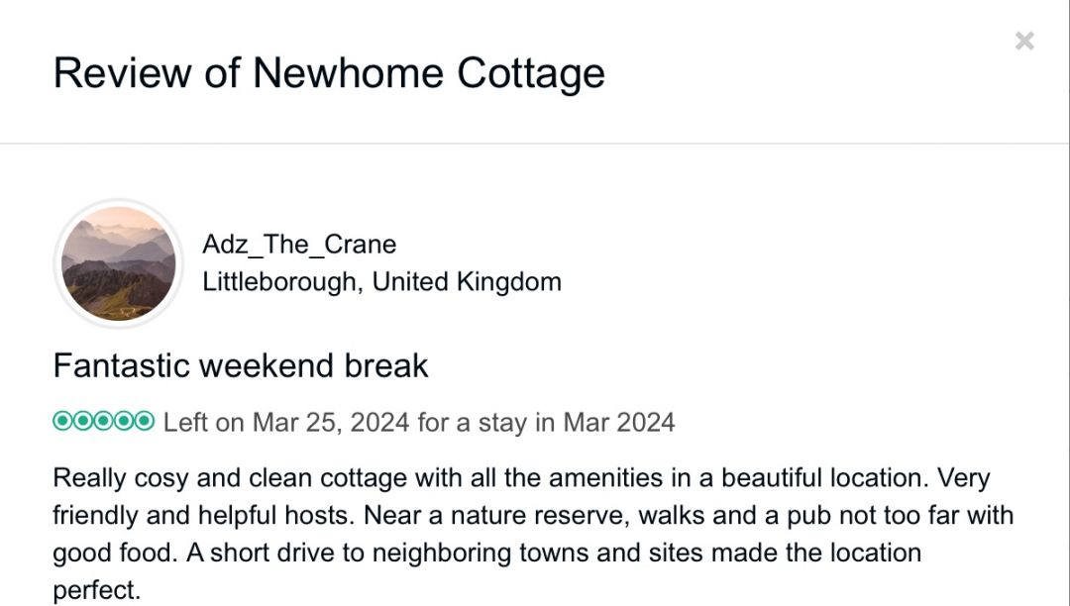Click the "Really cosy and clean cottage" phrase
The height and width of the screenshot is (606, 1070).
tap(230, 478)
